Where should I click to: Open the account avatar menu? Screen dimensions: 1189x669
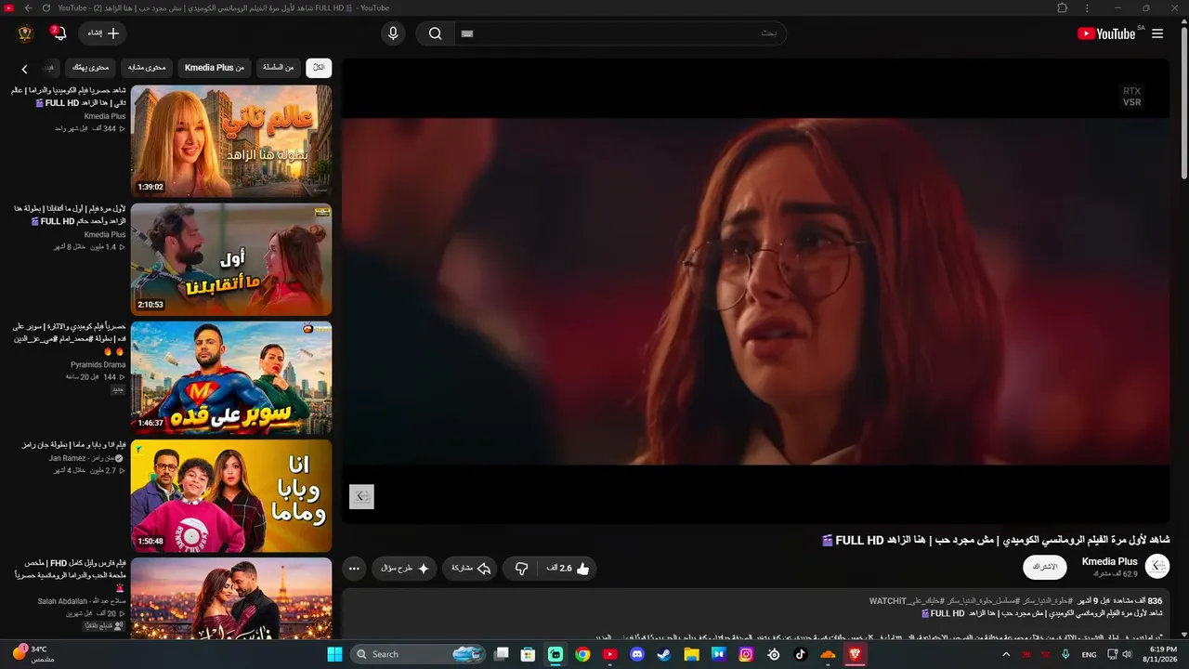point(25,33)
